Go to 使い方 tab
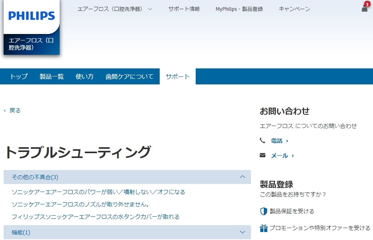The width and height of the screenshot is (373, 240). (x=84, y=76)
